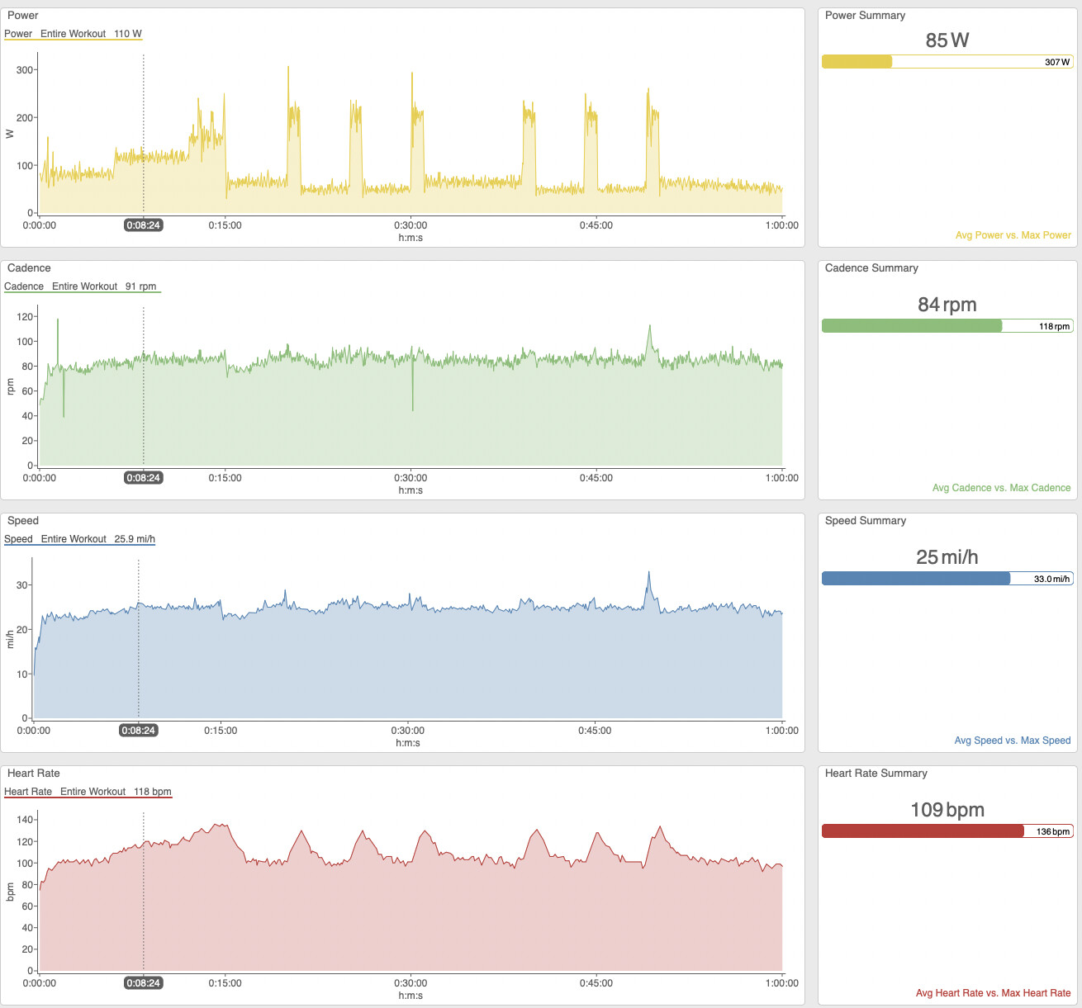Click the 0:08:24 marker below Heart Rate chart
This screenshot has height=1008, width=1082.
coord(143,983)
